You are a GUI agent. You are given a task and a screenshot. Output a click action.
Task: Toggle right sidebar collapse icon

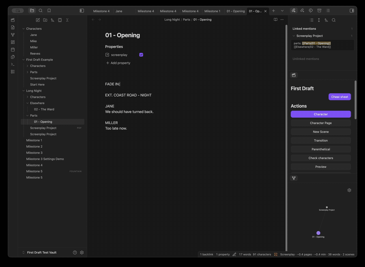tap(352, 11)
